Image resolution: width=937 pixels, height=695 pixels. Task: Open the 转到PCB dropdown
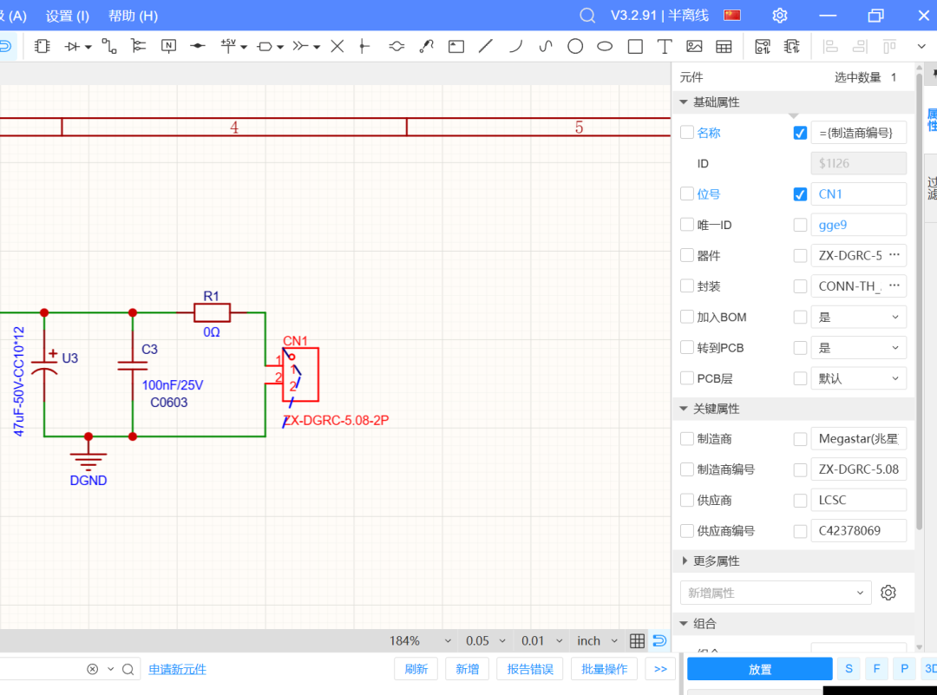coord(858,348)
